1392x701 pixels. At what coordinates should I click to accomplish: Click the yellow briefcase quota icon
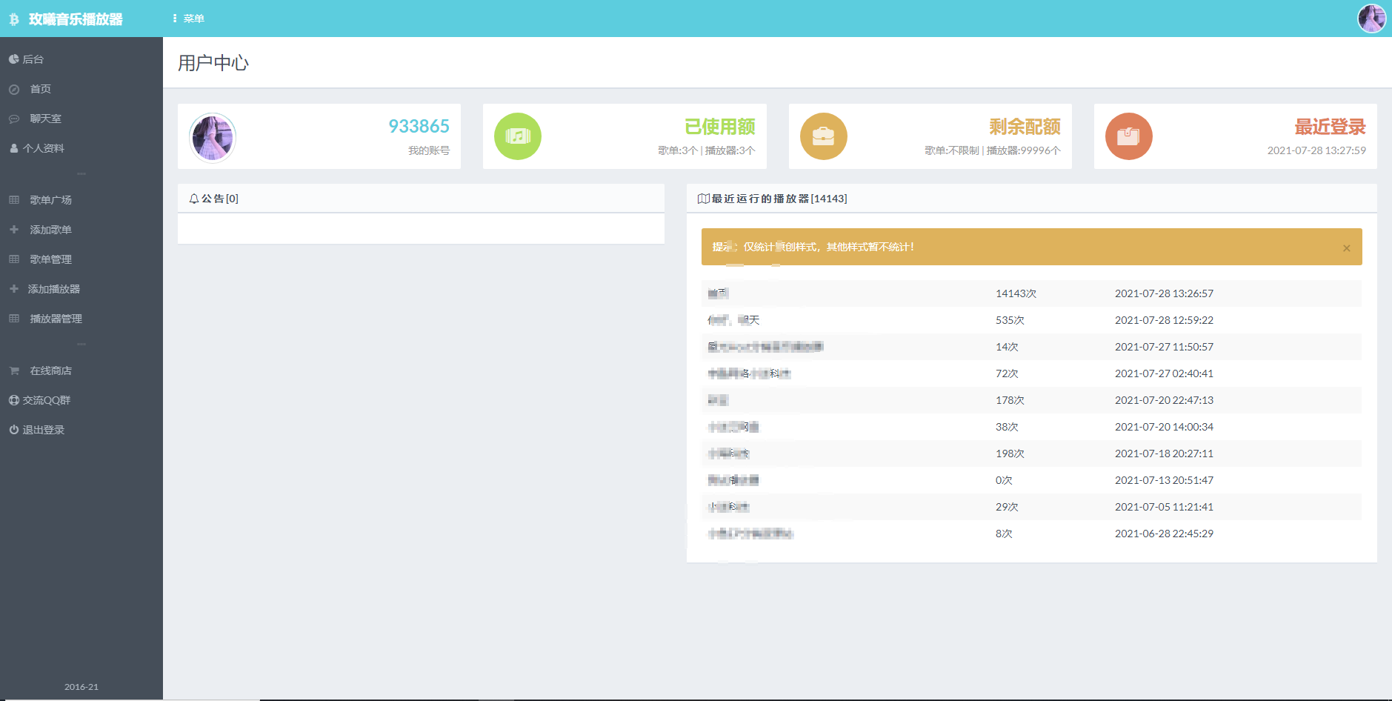coord(823,136)
